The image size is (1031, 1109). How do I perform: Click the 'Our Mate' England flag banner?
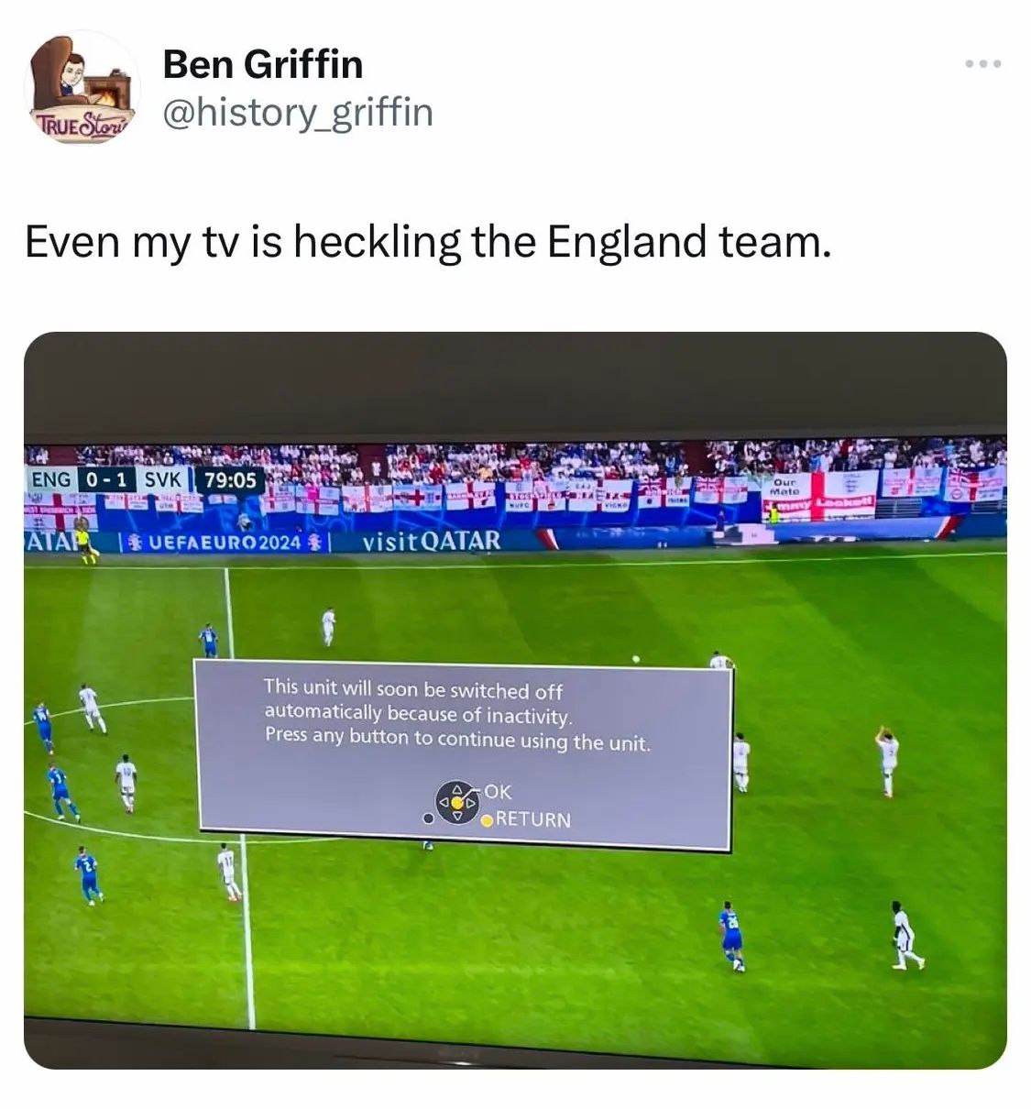784,496
